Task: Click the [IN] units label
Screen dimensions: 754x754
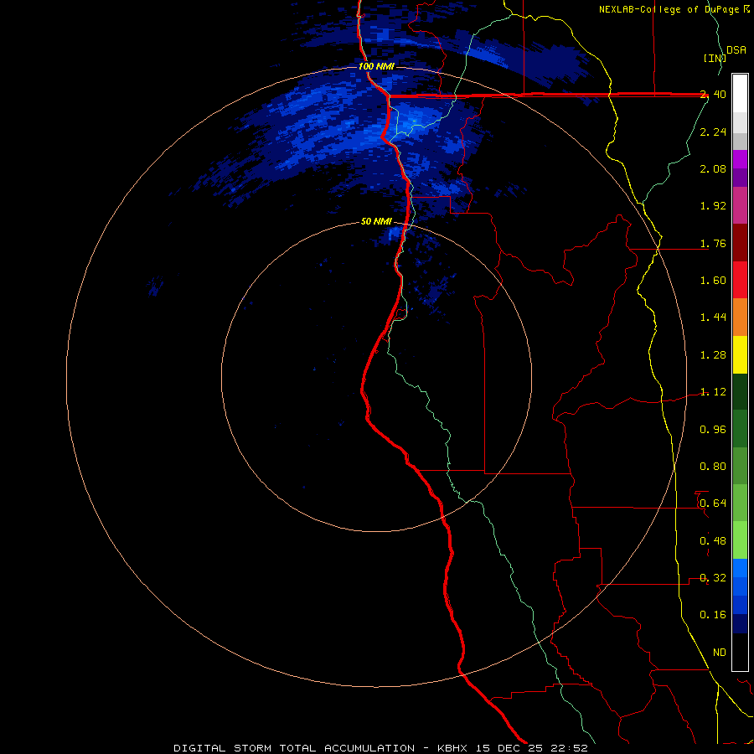Action: click(x=715, y=58)
